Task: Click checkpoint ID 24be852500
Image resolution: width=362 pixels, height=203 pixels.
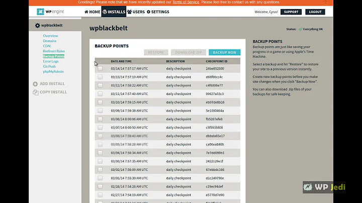Action: point(215,68)
